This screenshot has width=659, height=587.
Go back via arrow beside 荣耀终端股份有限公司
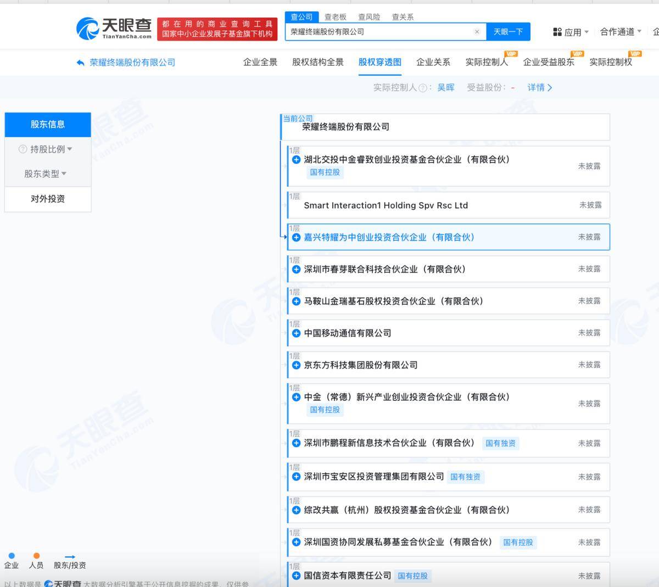(x=81, y=63)
